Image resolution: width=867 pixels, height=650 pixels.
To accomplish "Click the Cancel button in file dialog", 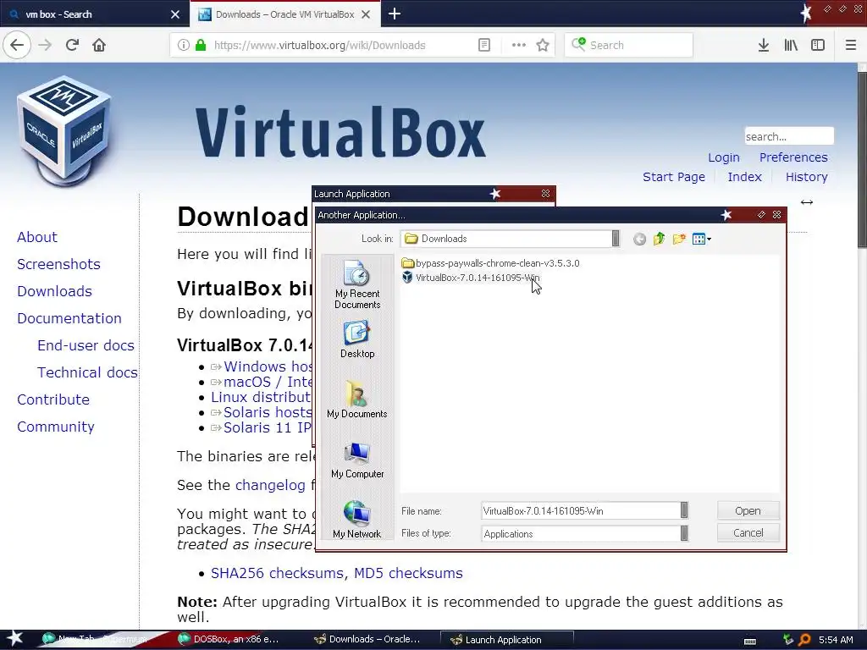I will (x=748, y=533).
